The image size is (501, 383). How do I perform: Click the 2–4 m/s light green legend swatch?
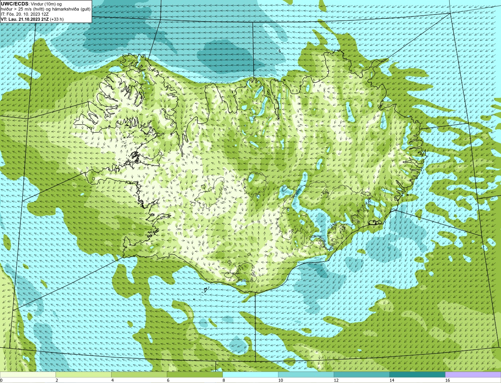pos(83,374)
